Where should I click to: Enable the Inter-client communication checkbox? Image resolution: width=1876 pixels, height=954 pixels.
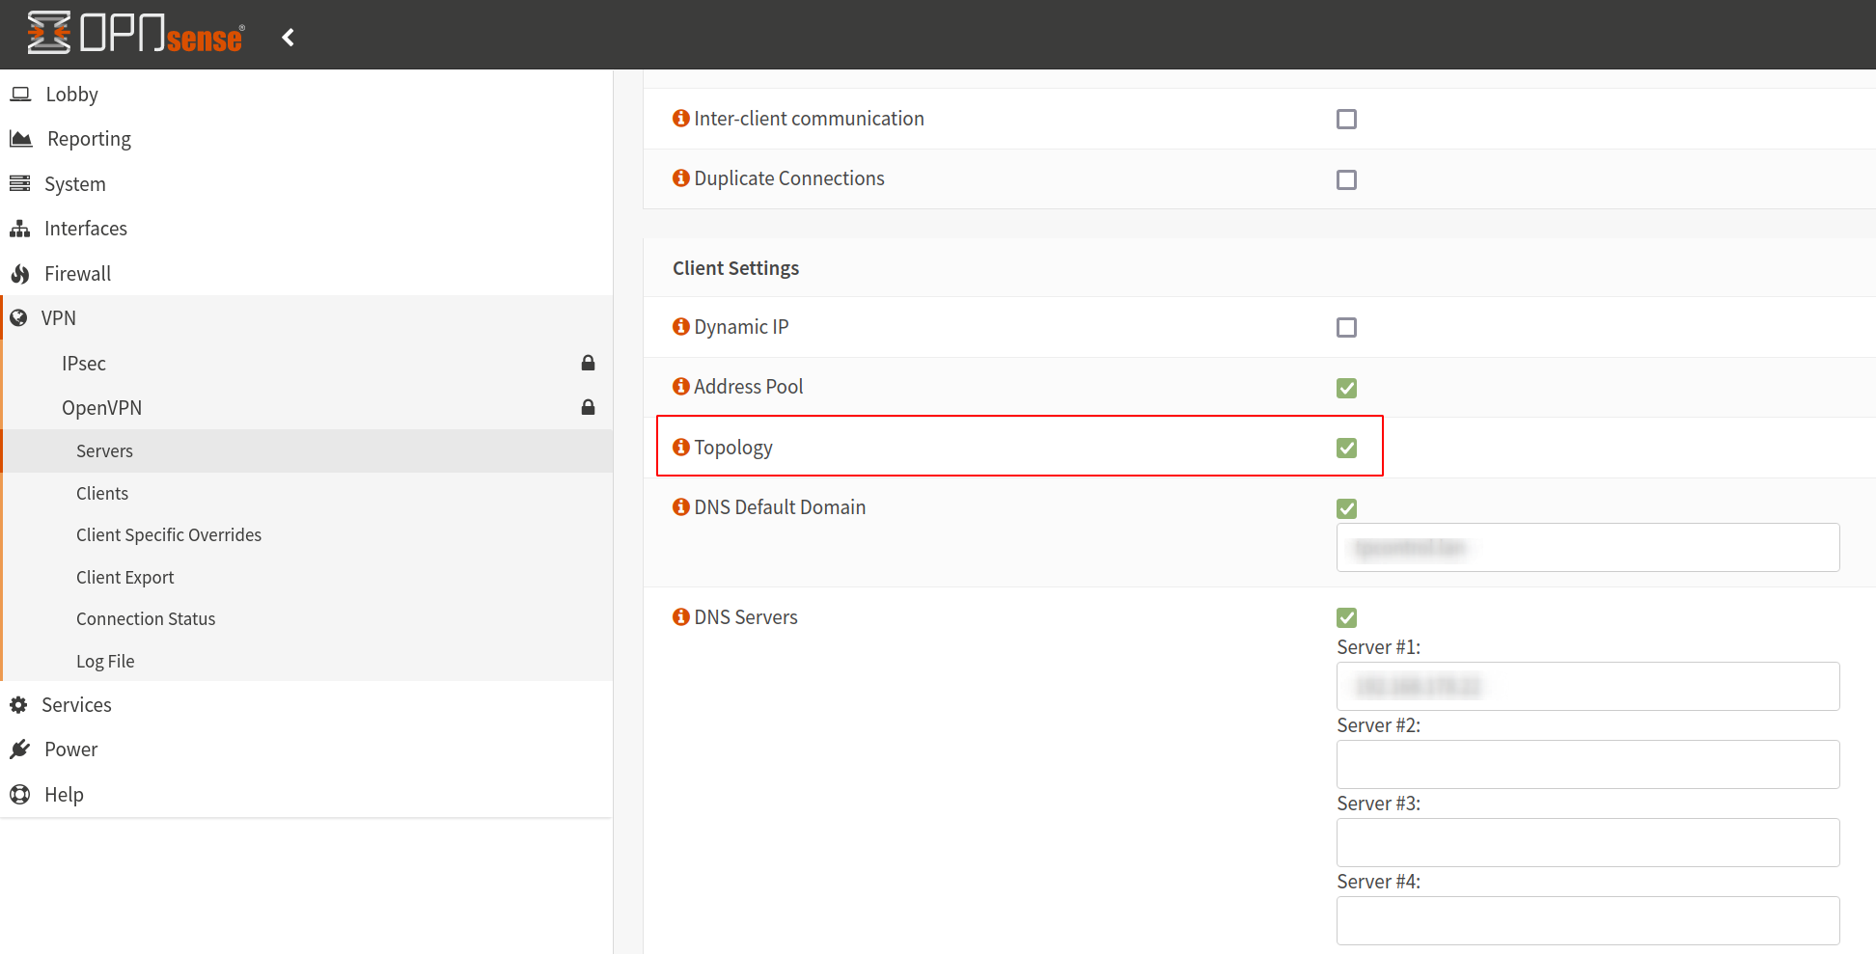click(1346, 120)
